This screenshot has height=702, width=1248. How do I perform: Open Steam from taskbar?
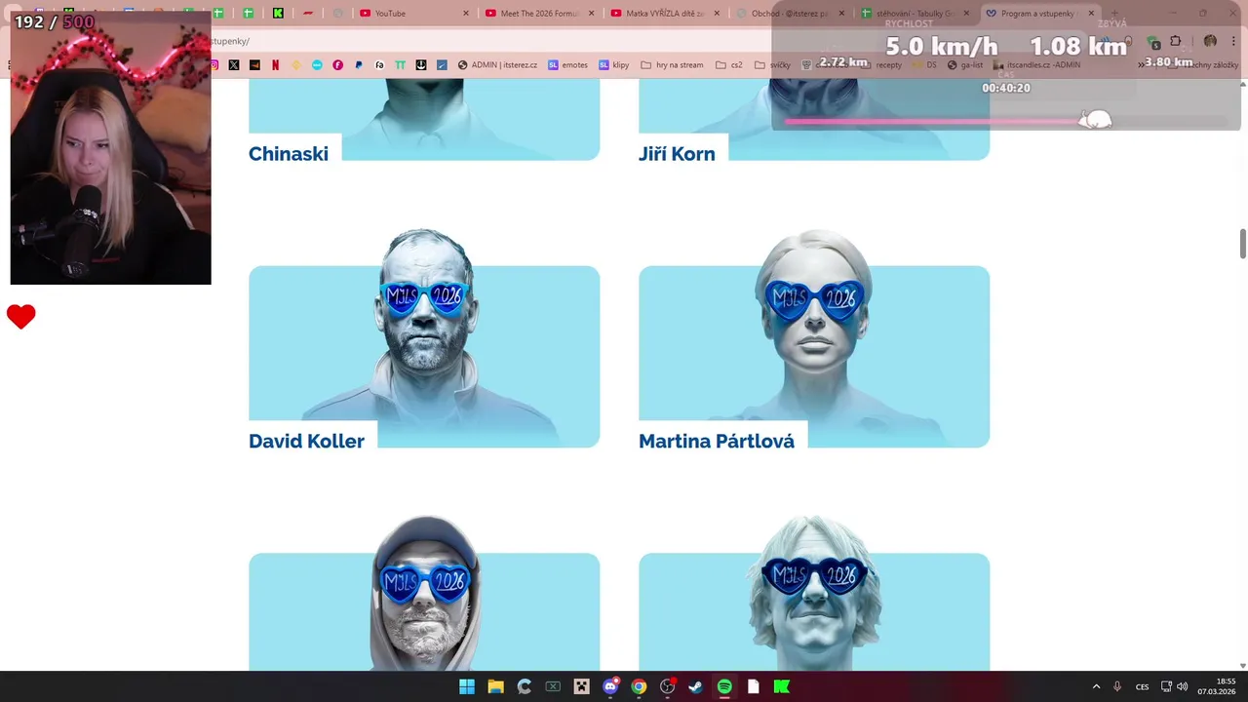695,686
